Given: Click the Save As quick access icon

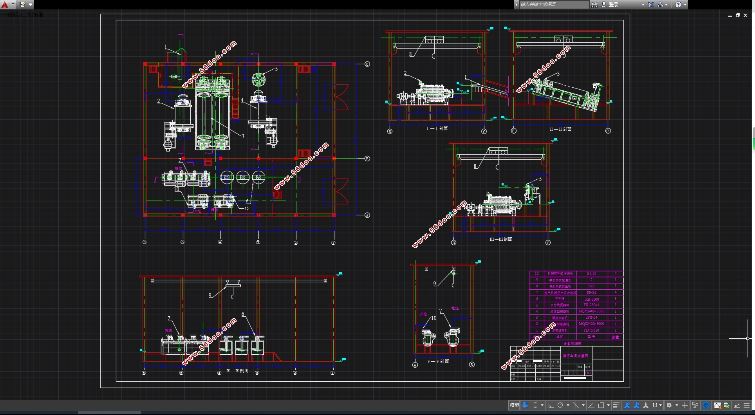Looking at the screenshot, I should (22, 5).
